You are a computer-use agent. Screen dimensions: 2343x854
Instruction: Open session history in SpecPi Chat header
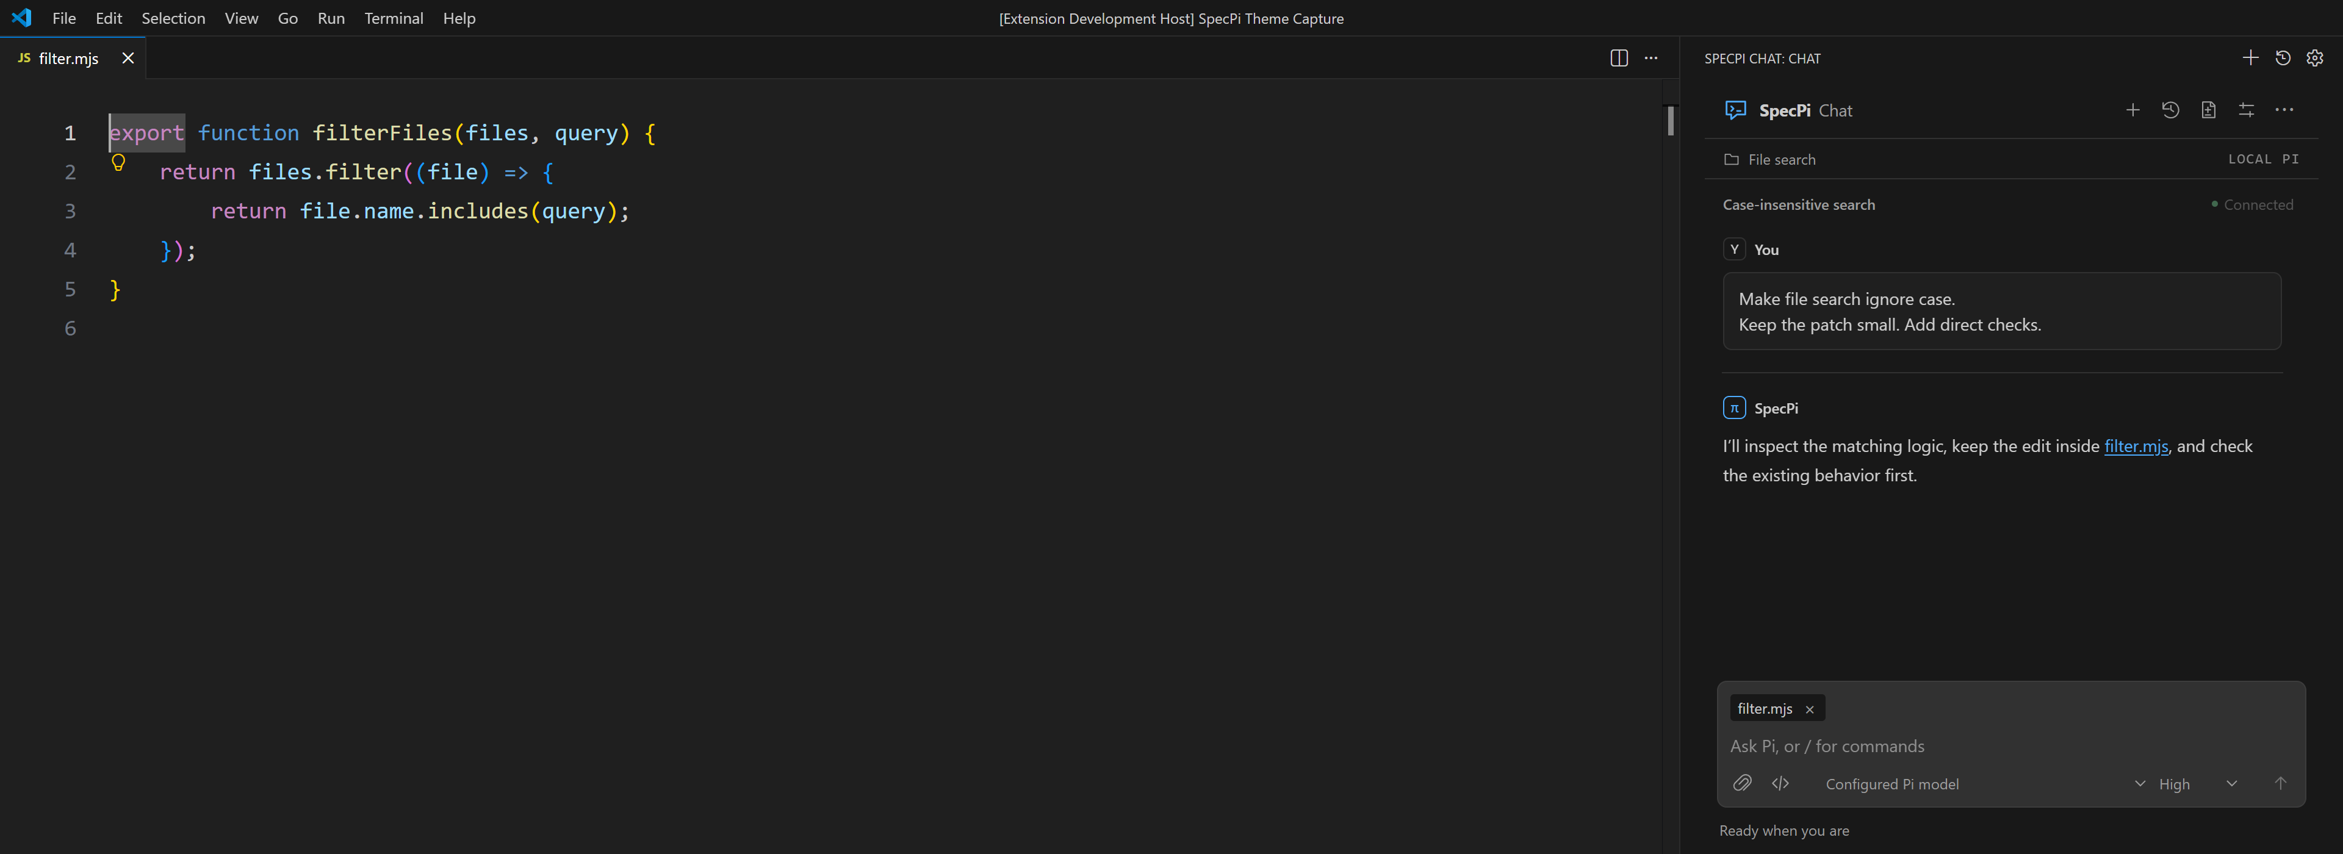(2170, 110)
